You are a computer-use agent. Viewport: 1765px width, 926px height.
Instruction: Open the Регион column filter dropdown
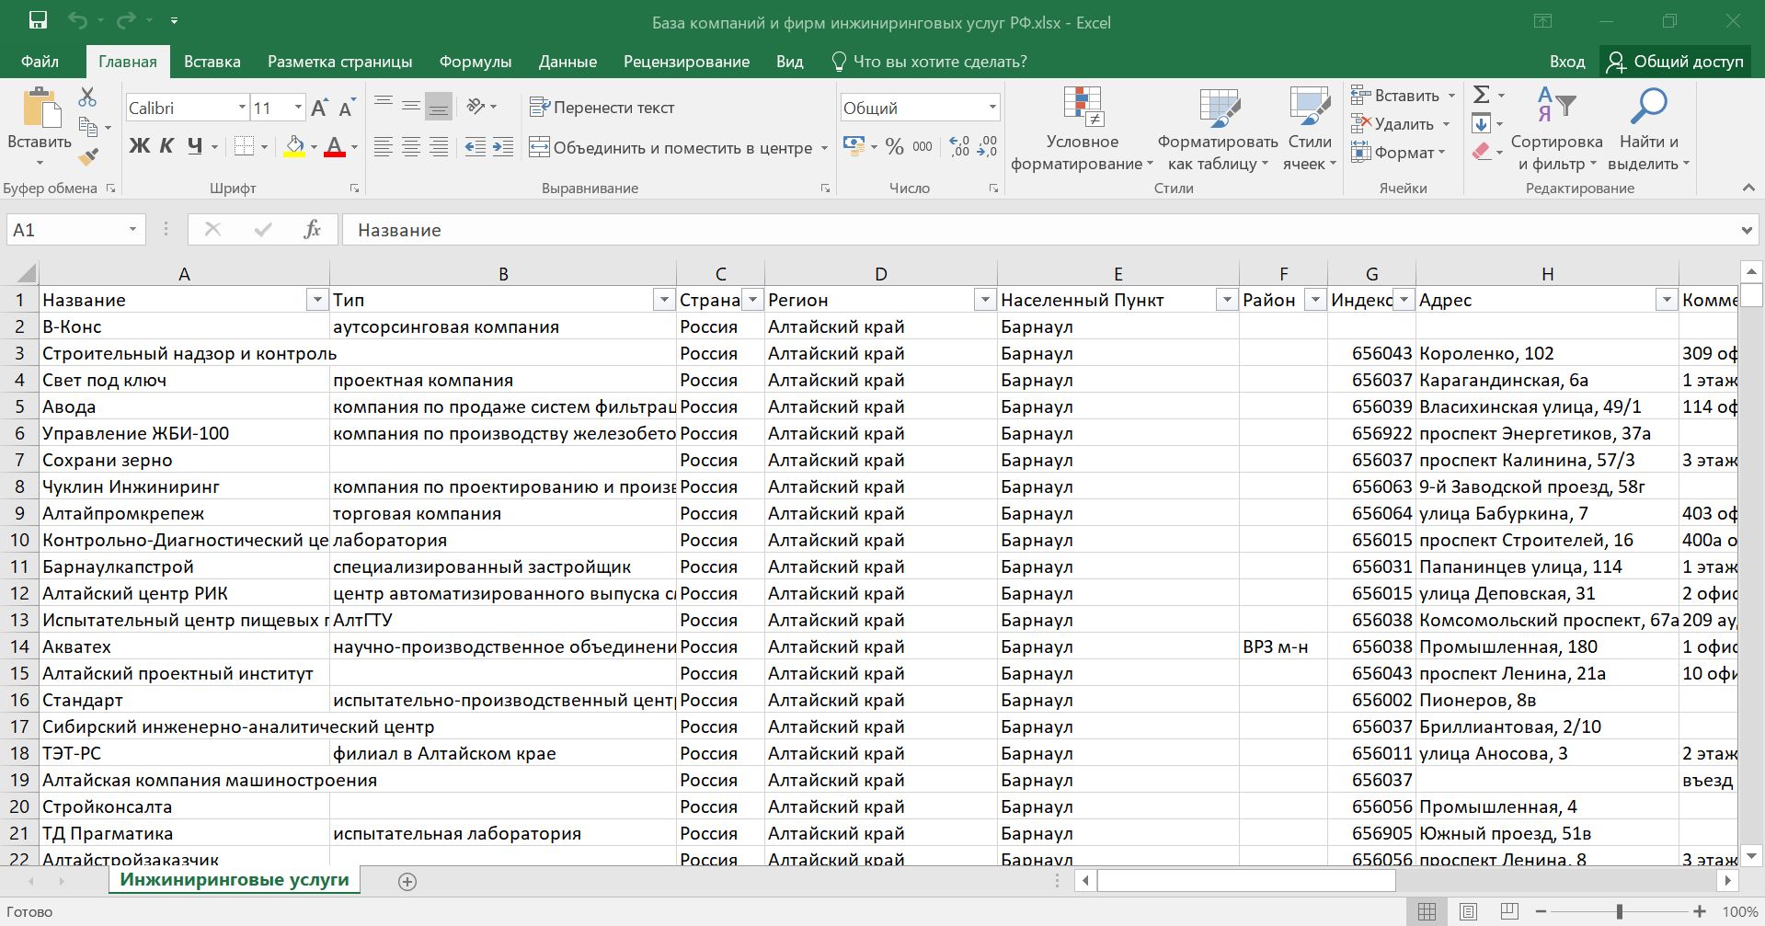tap(985, 300)
